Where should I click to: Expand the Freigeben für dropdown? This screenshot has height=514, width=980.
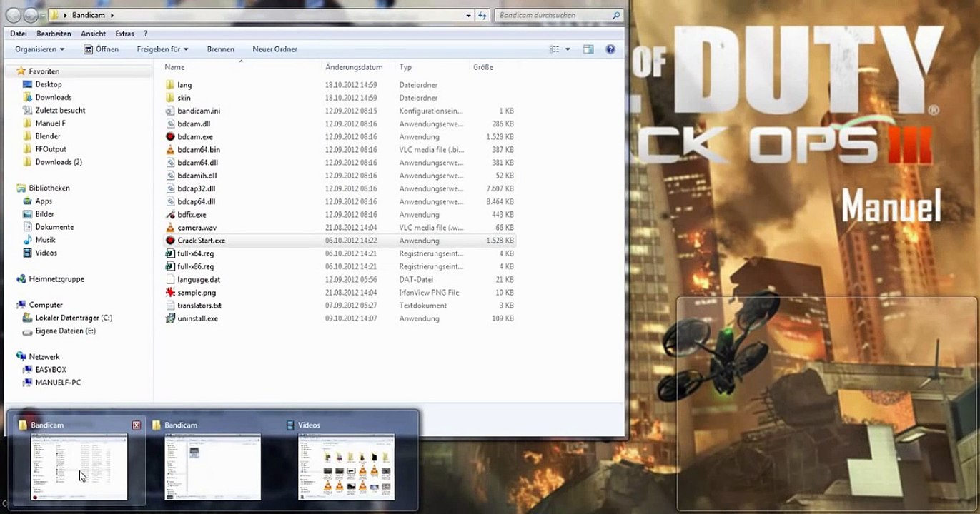(x=162, y=49)
